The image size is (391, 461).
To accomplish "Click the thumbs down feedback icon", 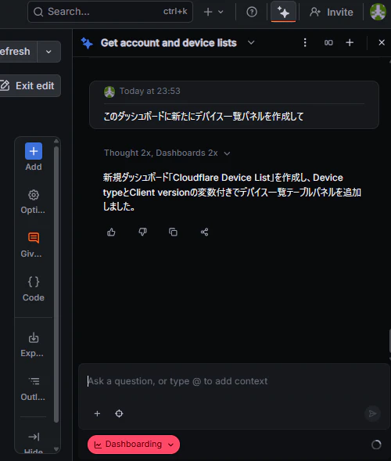I will tap(142, 232).
